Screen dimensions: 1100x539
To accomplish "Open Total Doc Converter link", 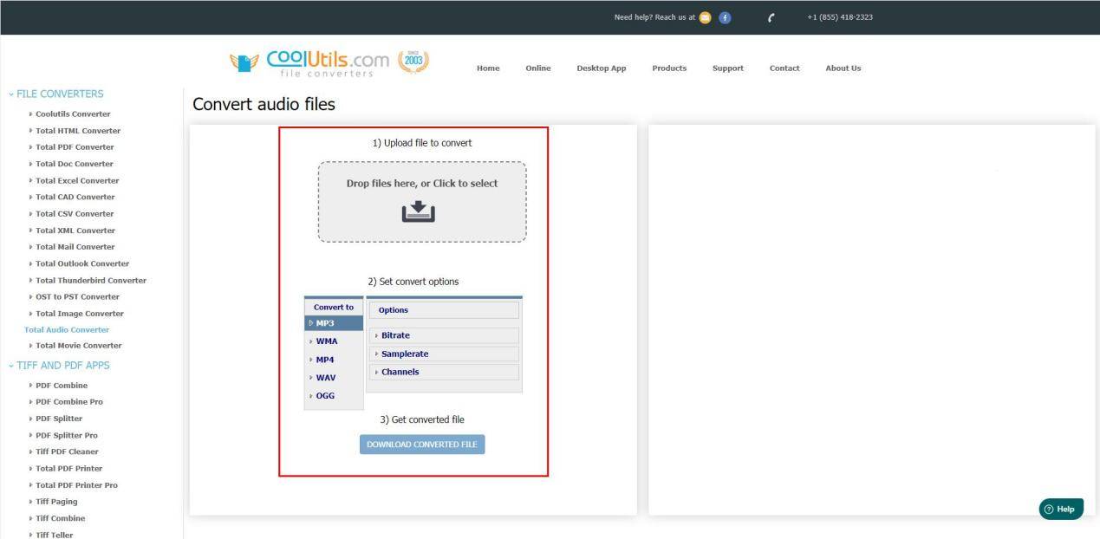I will click(75, 164).
